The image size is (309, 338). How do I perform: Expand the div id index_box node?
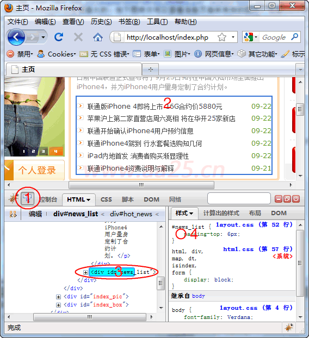[x=58, y=305]
